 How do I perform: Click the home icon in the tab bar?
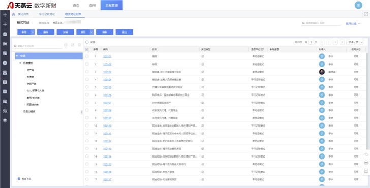13,14
